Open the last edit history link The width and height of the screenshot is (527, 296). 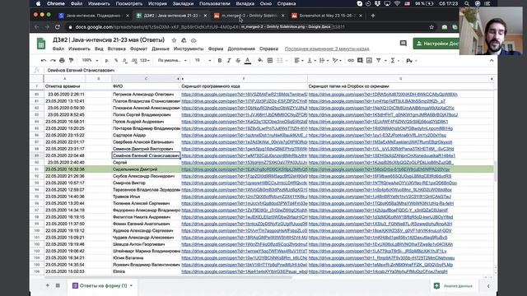[327, 49]
